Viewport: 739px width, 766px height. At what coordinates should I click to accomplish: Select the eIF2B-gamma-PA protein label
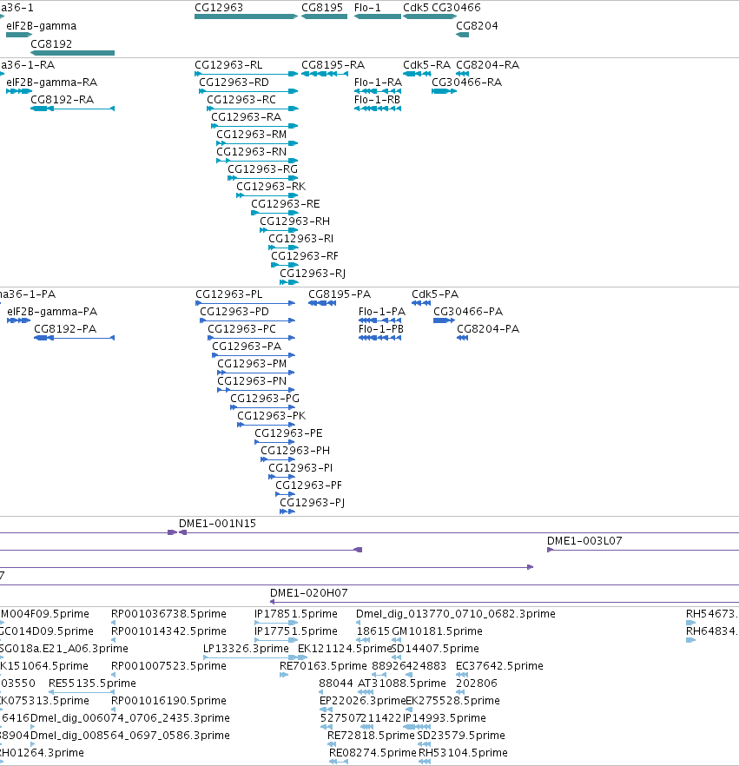click(52, 311)
